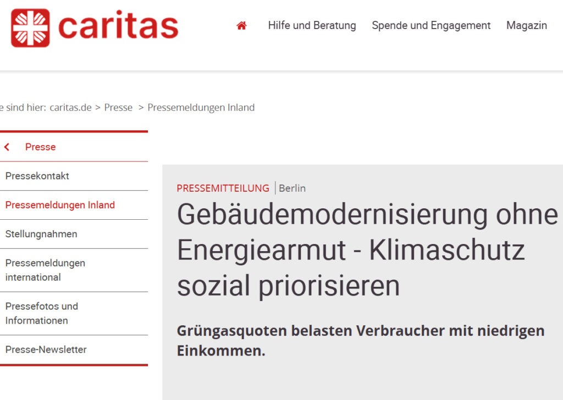
Task: Click the red PRESSEMITTEILUNG label
Action: pos(223,188)
